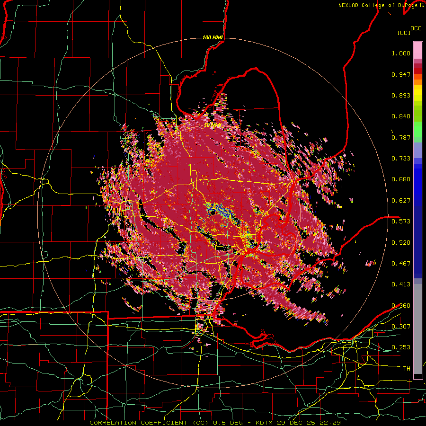
Task: Click the 0.840 scale value
Action: click(x=401, y=116)
